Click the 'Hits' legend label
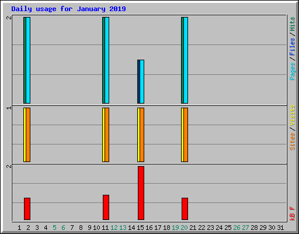The width and height of the screenshot is (299, 234). click(293, 24)
